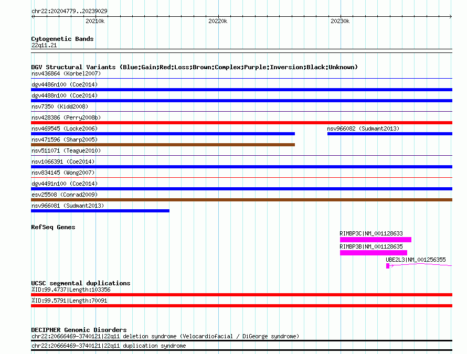
Task: Select the nsv469545 (Locke2006) gain bar
Action: coord(163,134)
